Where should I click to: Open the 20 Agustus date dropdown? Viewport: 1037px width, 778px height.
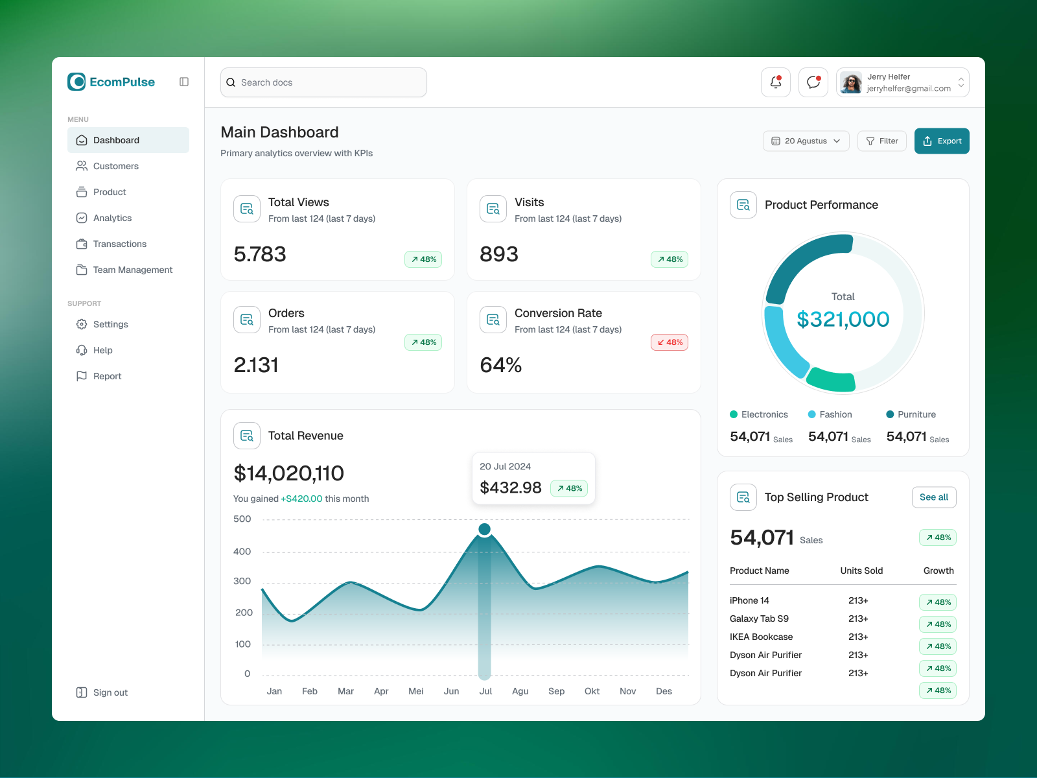coord(806,141)
